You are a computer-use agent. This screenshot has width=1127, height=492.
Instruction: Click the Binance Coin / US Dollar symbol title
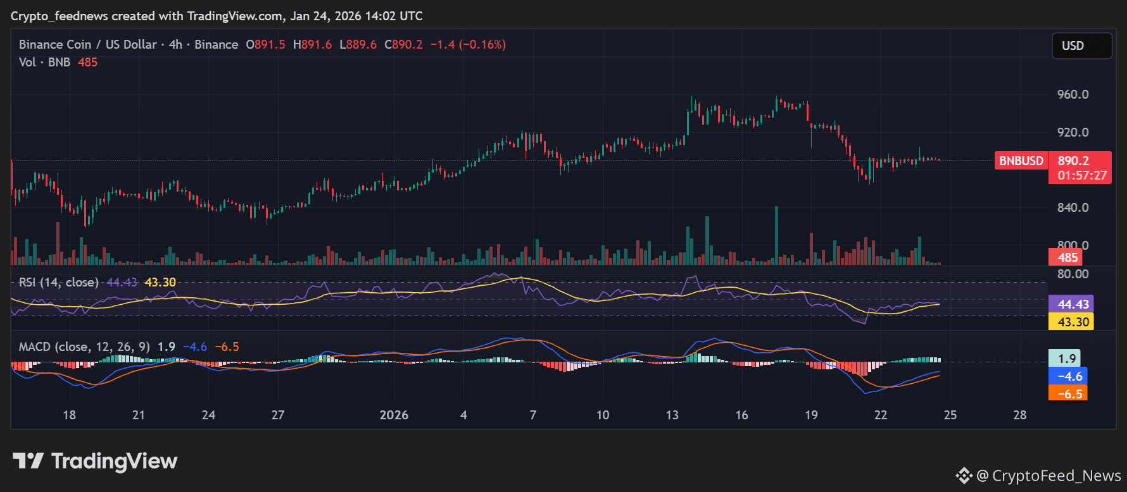tap(88, 44)
